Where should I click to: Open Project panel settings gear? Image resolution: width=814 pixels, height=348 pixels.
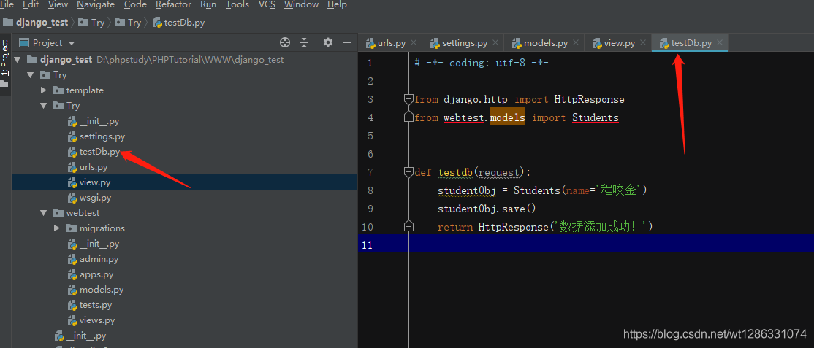coord(328,42)
